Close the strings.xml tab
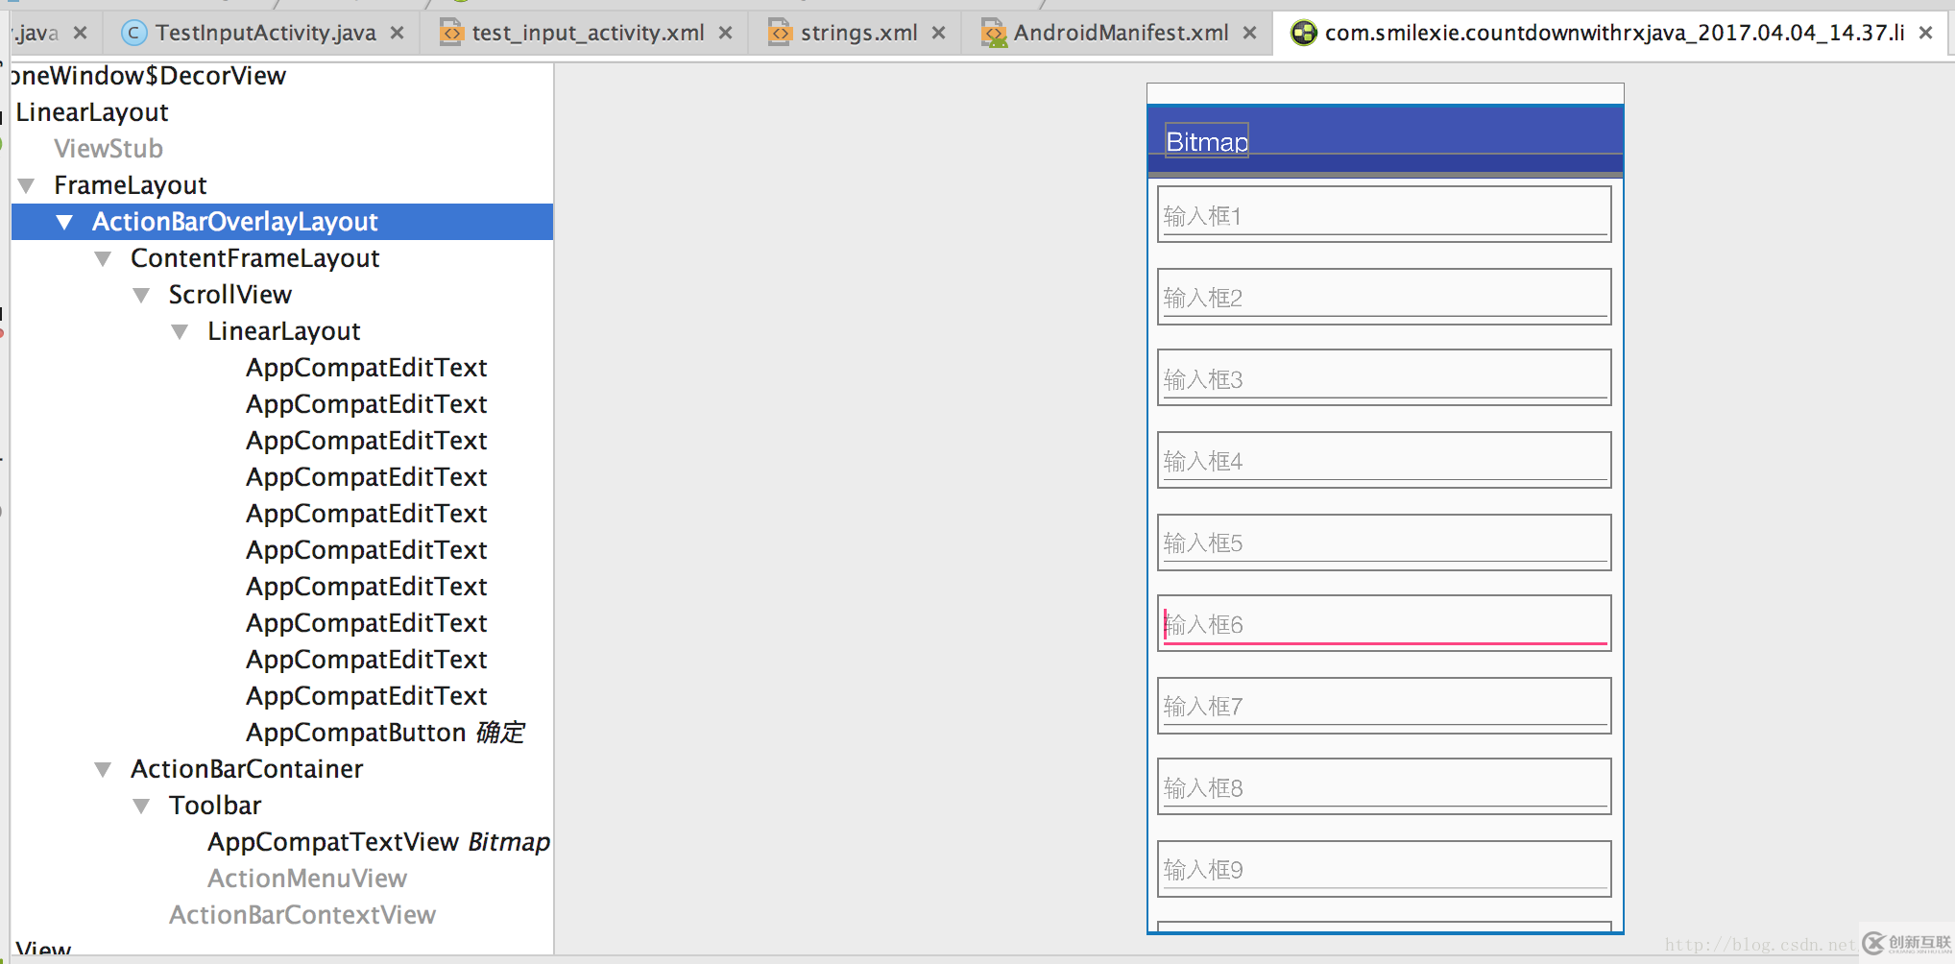This screenshot has height=964, width=1955. (x=939, y=33)
